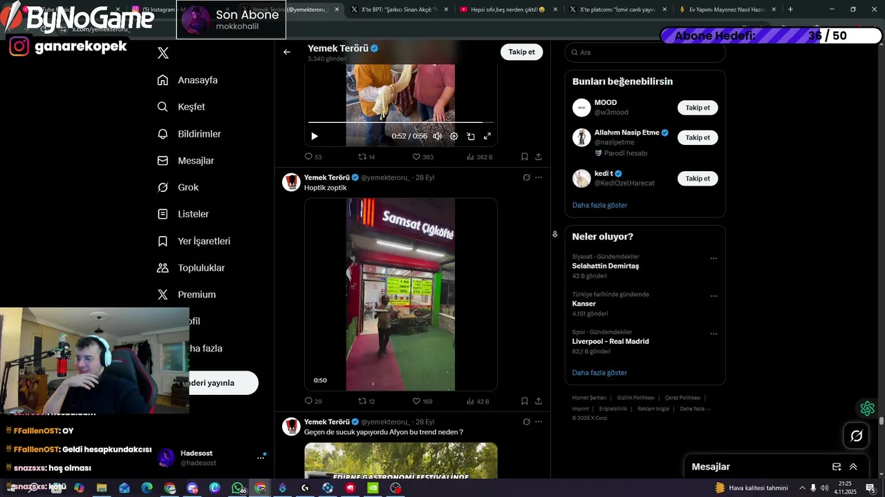Viewport: 885px width, 497px height.
Task: Open File Explorer from the taskbar
Action: click(102, 488)
